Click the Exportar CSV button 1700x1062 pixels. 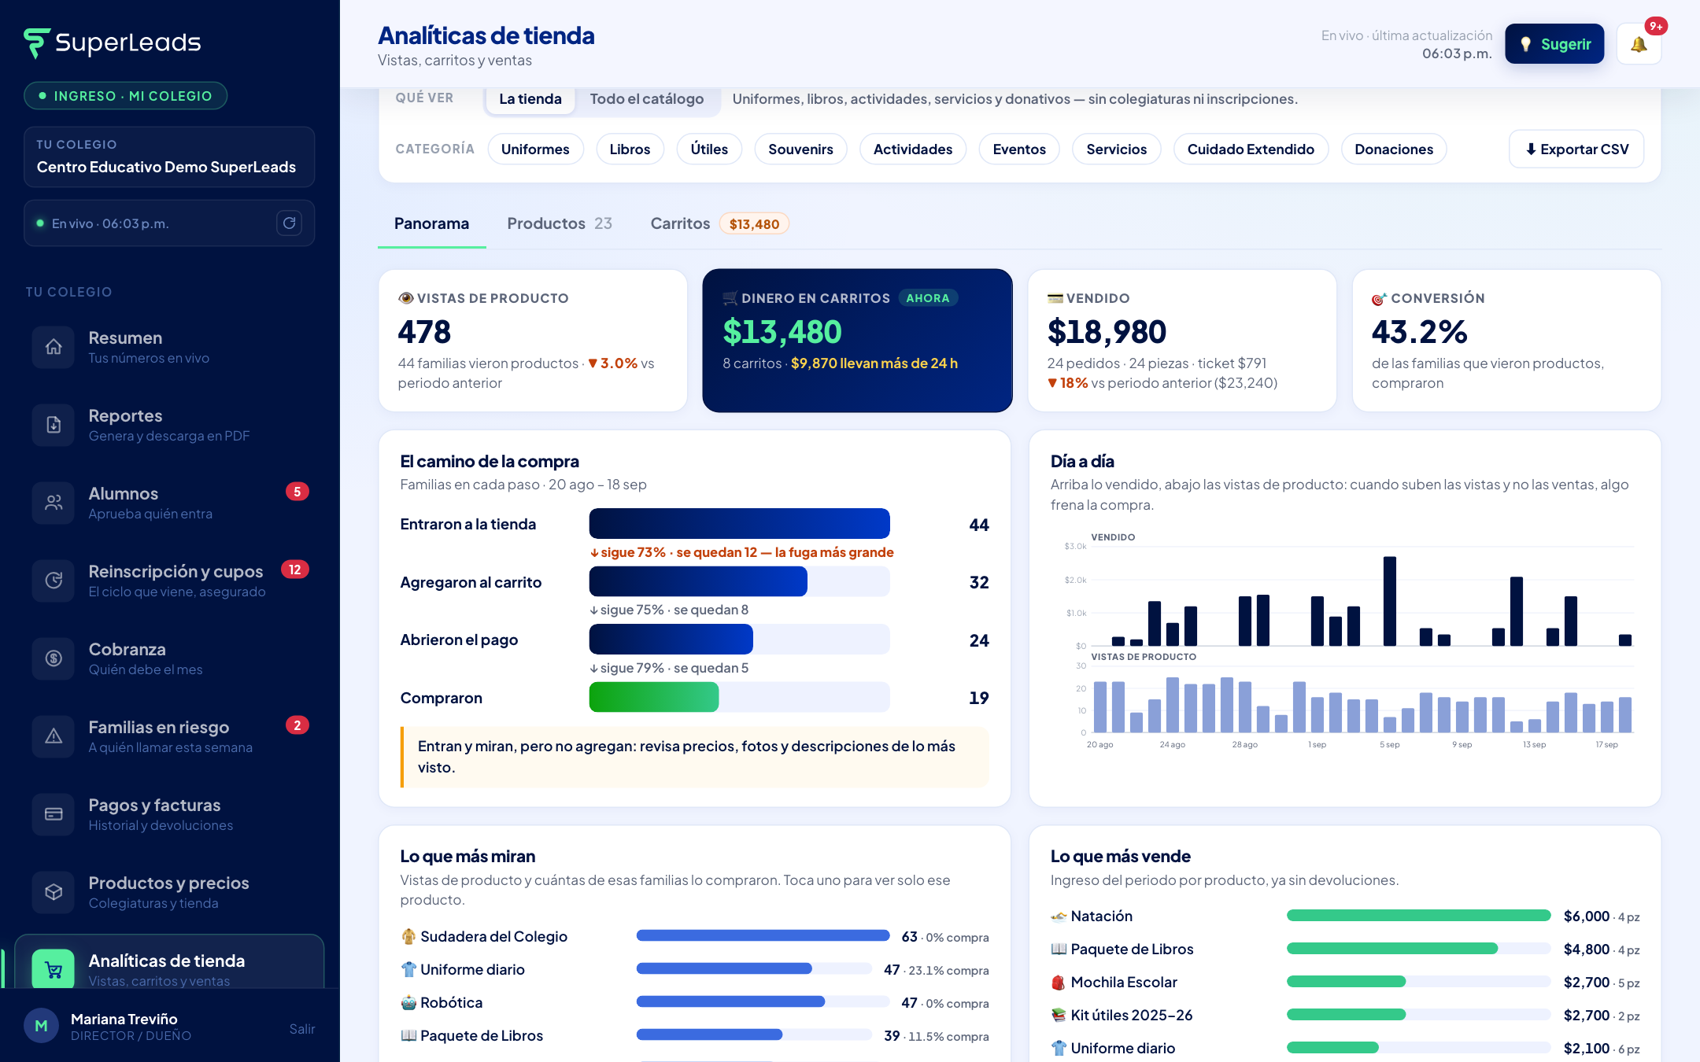click(x=1576, y=149)
